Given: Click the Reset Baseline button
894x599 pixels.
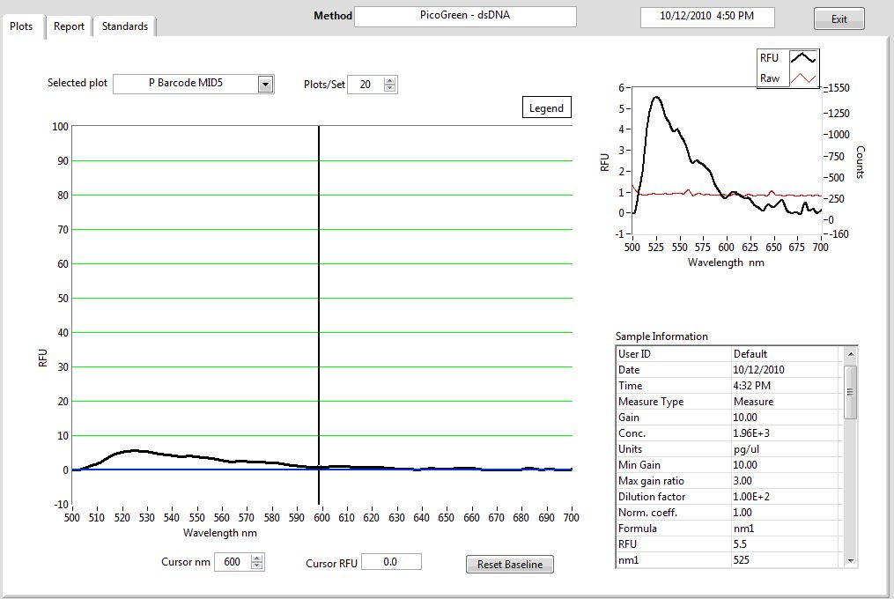Looking at the screenshot, I should click(x=510, y=564).
